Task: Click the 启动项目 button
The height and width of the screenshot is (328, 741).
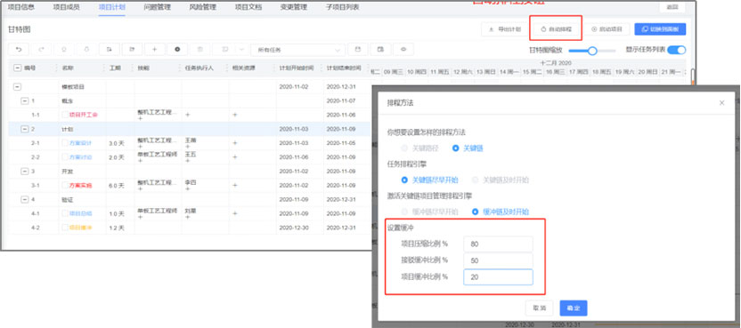Action: pos(607,29)
